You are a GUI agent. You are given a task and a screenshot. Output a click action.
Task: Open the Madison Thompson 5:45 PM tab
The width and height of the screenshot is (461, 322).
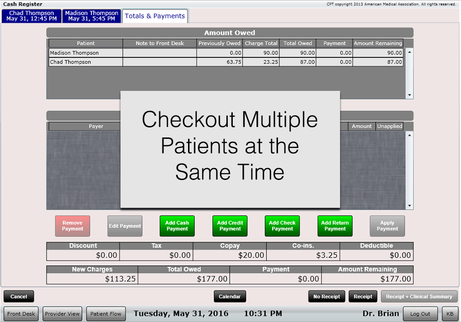pyautogui.click(x=91, y=15)
